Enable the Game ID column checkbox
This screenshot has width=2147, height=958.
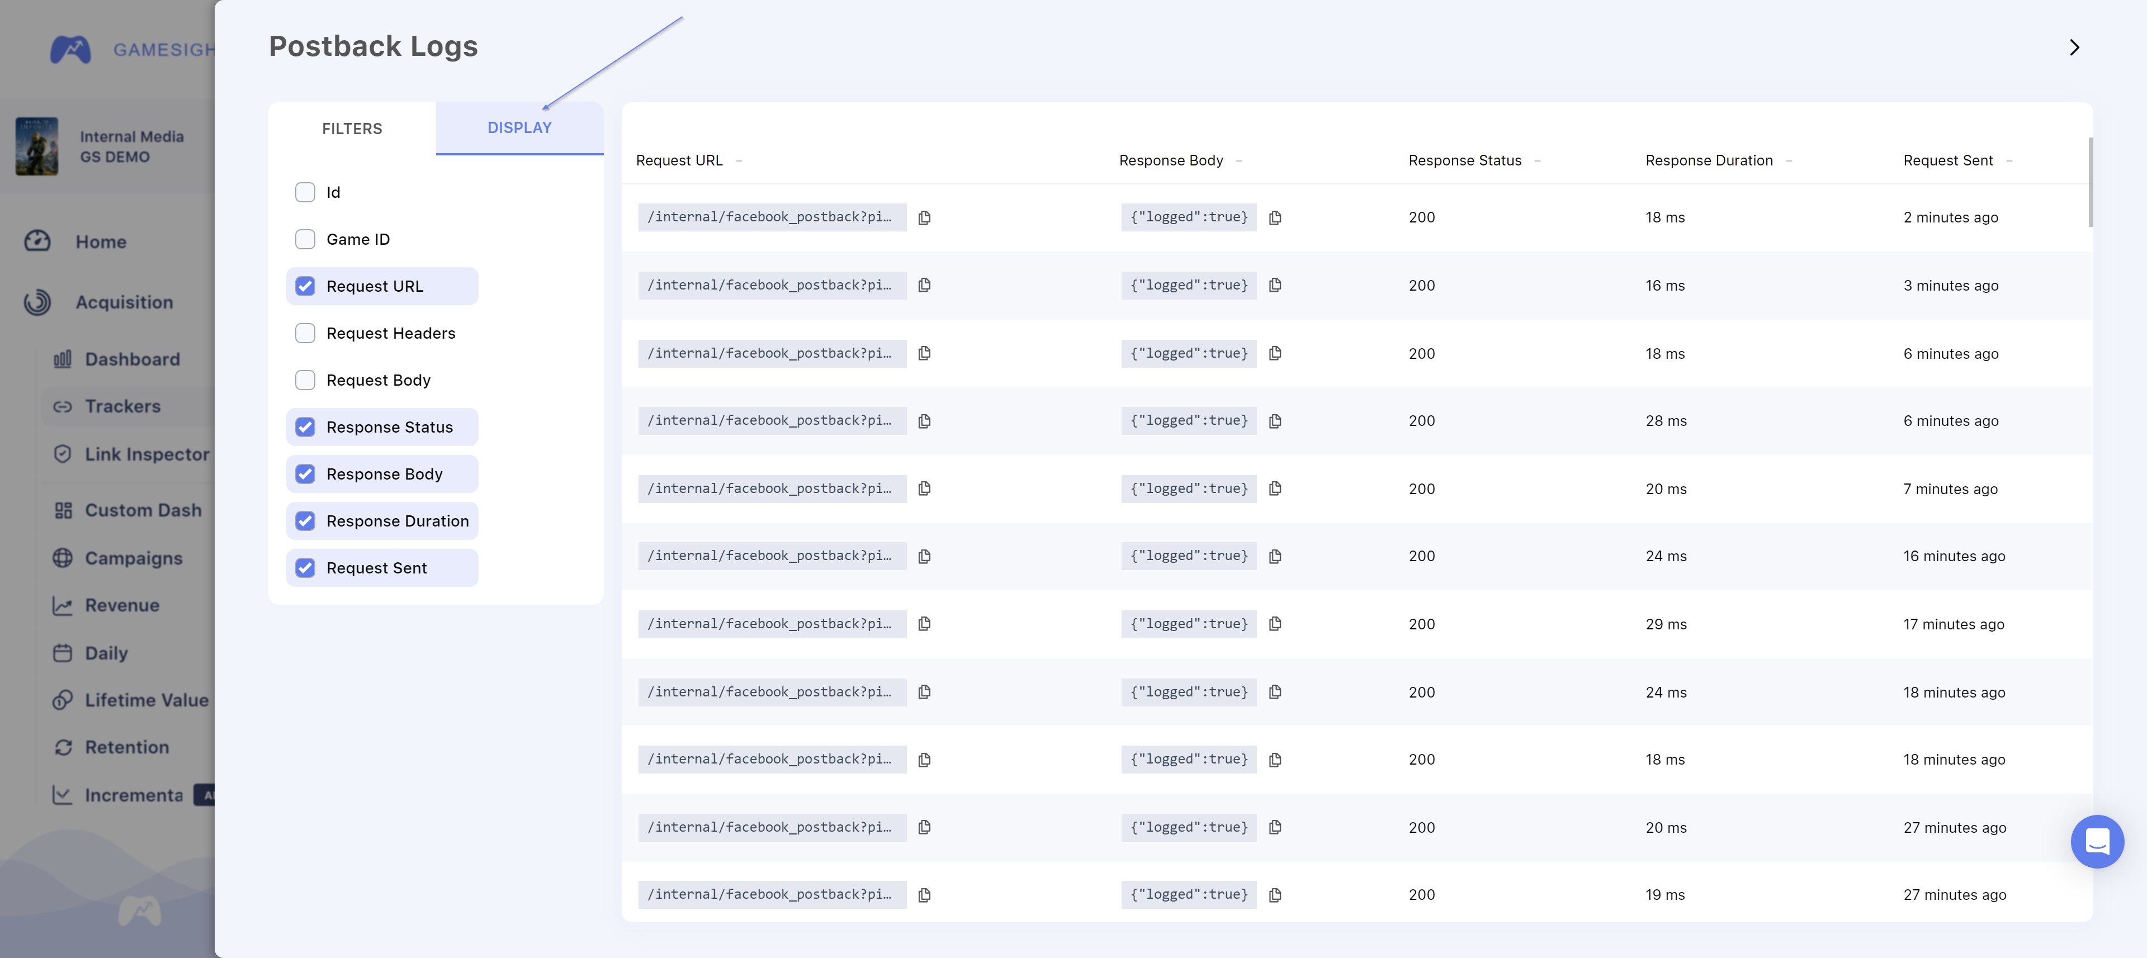point(305,240)
